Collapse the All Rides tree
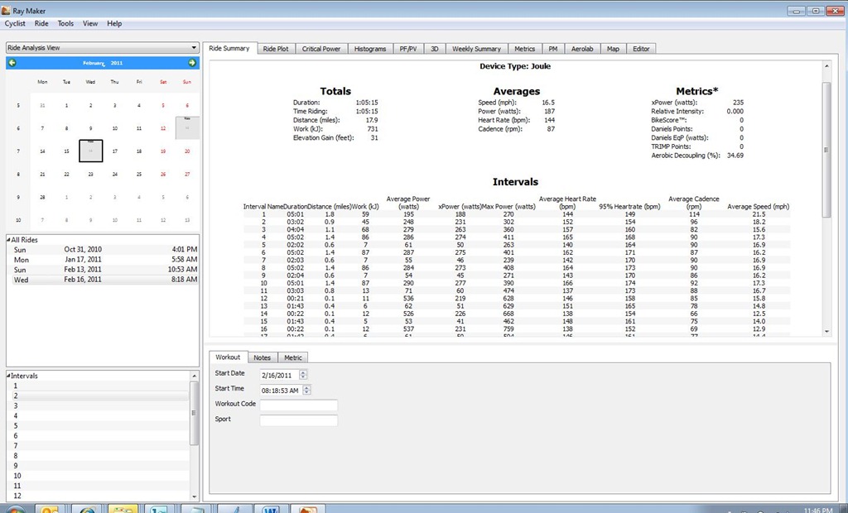Viewport: 848px width, 513px height. (x=8, y=239)
